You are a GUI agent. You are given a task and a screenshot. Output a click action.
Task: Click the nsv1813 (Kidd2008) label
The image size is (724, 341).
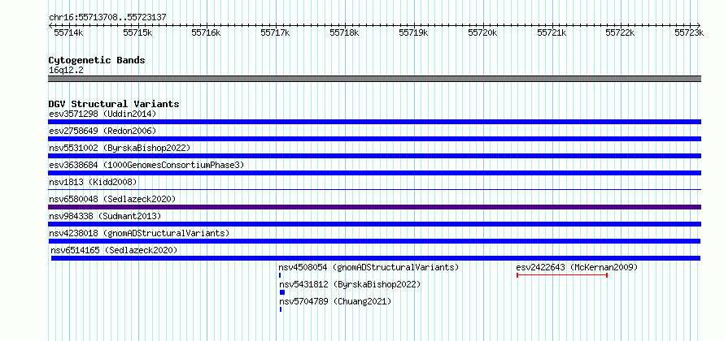(x=93, y=182)
